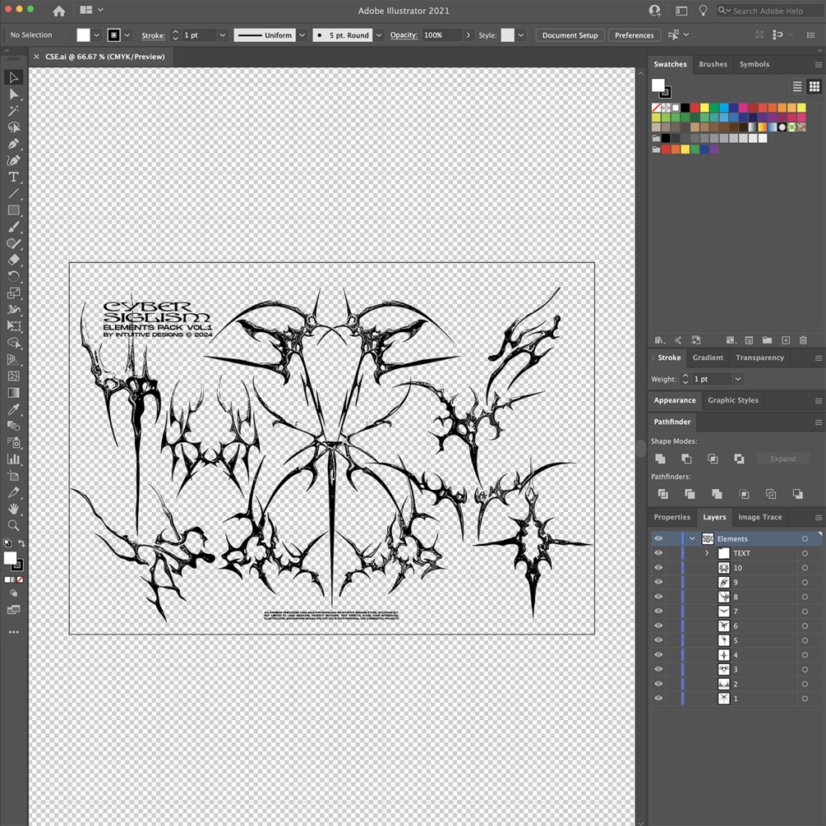Click the fill swatch in control bar

pos(83,35)
